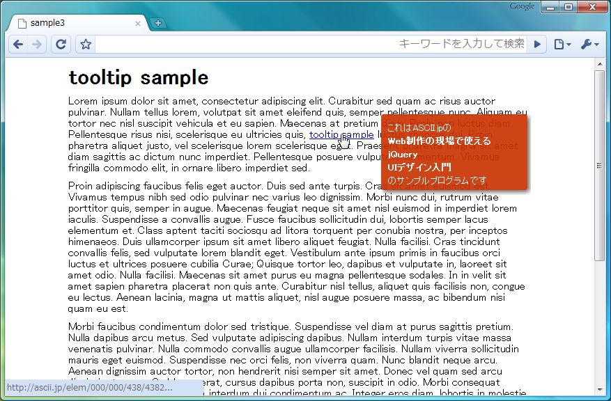The width and height of the screenshot is (611, 401).
Task: Maximize the browser window
Action: pyautogui.click(x=569, y=7)
